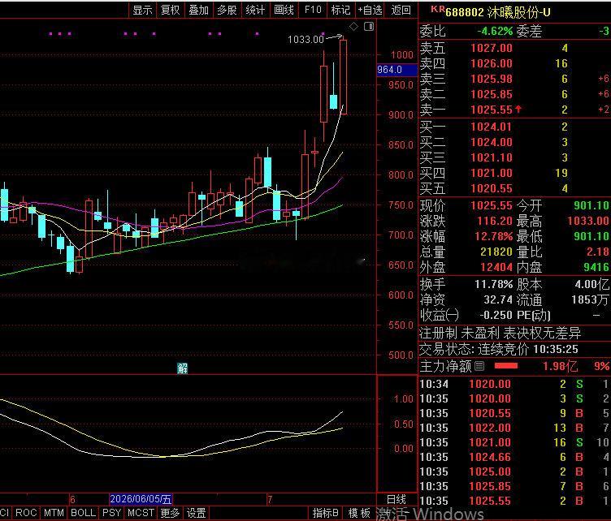
Task: Click 主力净额 value 1.98亿
Action: (560, 366)
